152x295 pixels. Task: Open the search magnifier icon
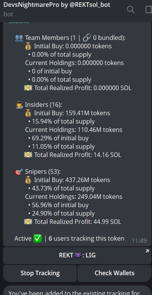coord(131,10)
